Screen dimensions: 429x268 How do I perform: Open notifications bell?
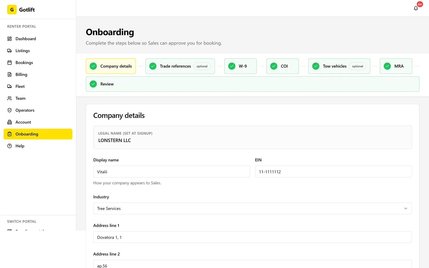pos(416,8)
